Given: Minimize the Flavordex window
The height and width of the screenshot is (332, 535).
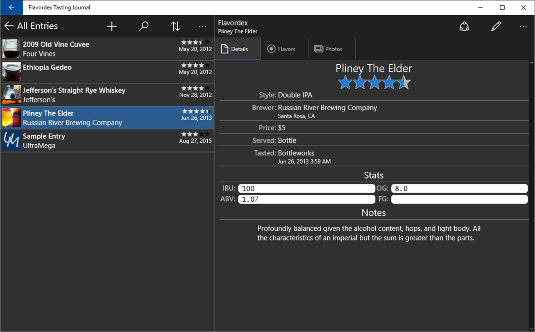Looking at the screenshot, I should tap(481, 7).
